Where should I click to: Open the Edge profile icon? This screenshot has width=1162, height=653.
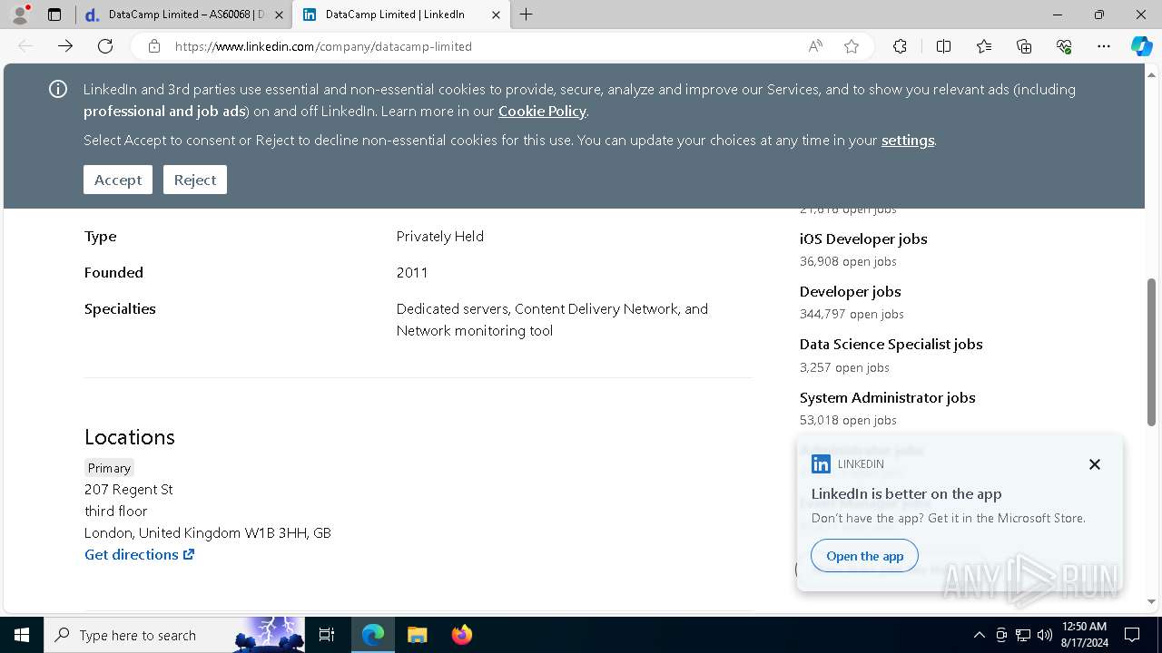pyautogui.click(x=20, y=15)
